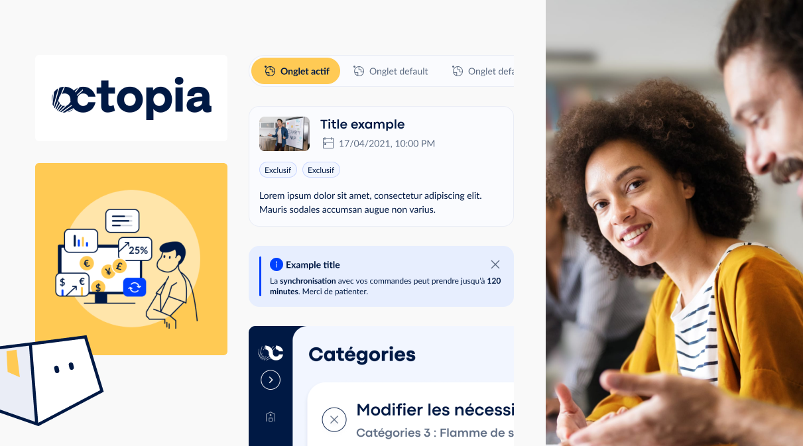This screenshot has height=446, width=803.
Task: Click the blue info icon in the alert
Action: (277, 264)
